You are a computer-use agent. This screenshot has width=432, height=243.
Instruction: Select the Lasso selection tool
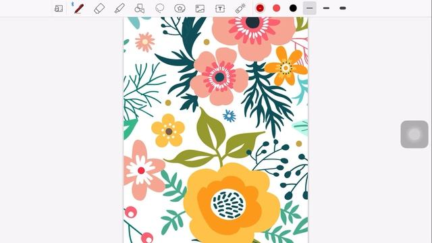pyautogui.click(x=160, y=8)
